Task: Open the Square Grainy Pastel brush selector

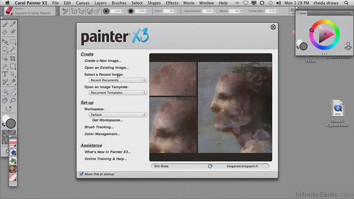Action: [x=30, y=11]
